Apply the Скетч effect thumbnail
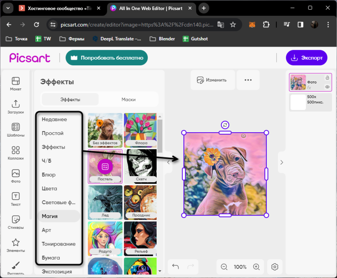Image resolution: width=337 pixels, height=278 pixels. pyautogui.click(x=140, y=166)
